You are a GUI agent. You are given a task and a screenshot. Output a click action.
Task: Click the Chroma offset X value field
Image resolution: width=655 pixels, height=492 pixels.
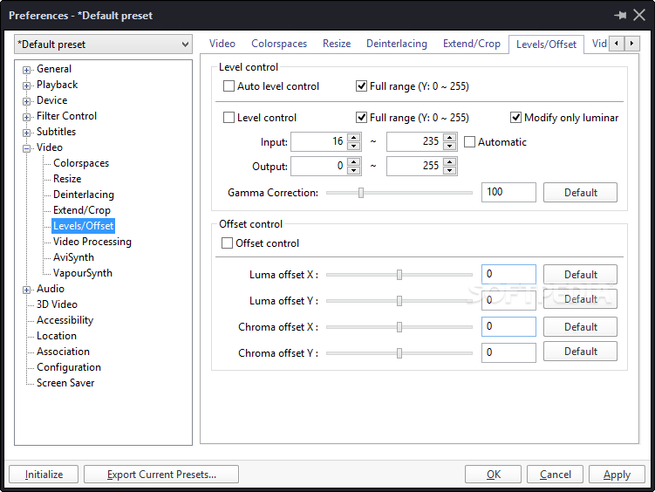(508, 326)
